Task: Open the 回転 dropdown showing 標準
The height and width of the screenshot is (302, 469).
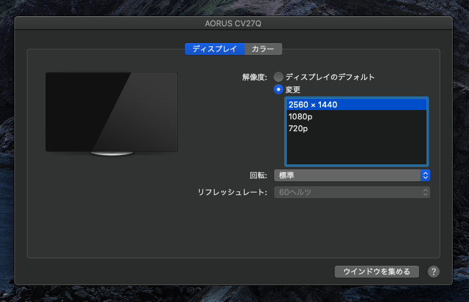Action: click(x=352, y=175)
